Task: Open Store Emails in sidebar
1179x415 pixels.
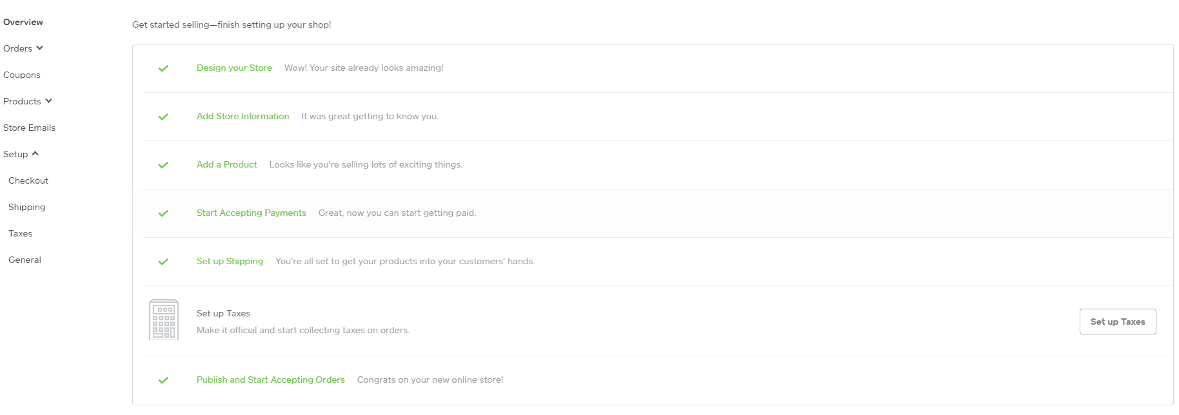Action: 29,128
